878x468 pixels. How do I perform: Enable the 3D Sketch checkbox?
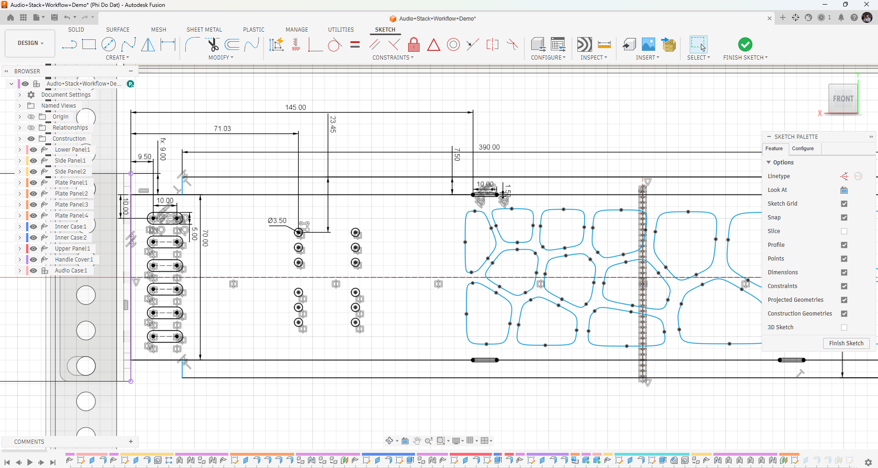pyautogui.click(x=844, y=327)
